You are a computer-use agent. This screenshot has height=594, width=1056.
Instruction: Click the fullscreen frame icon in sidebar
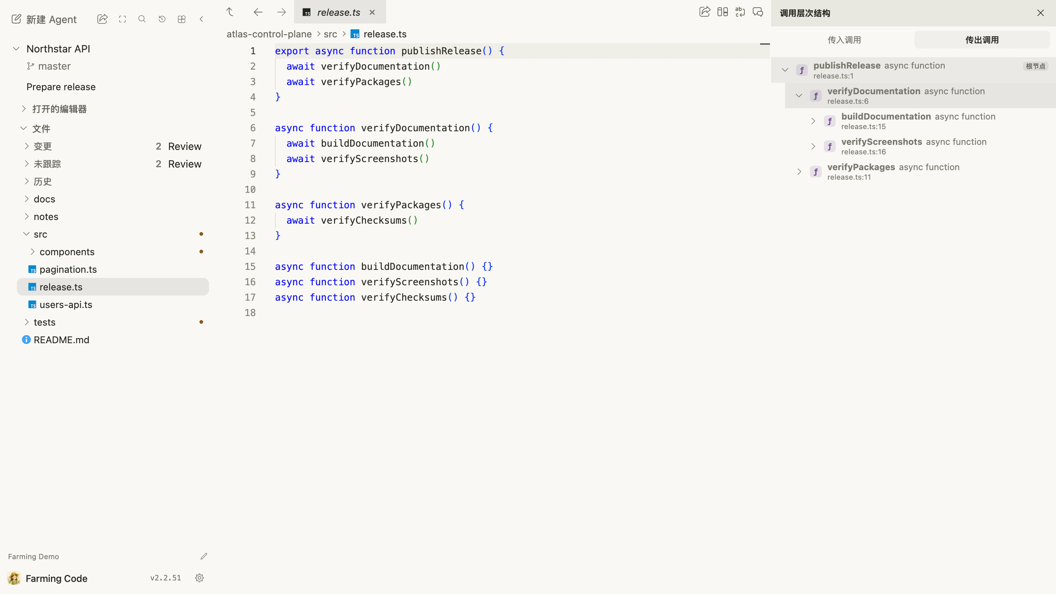tap(122, 19)
